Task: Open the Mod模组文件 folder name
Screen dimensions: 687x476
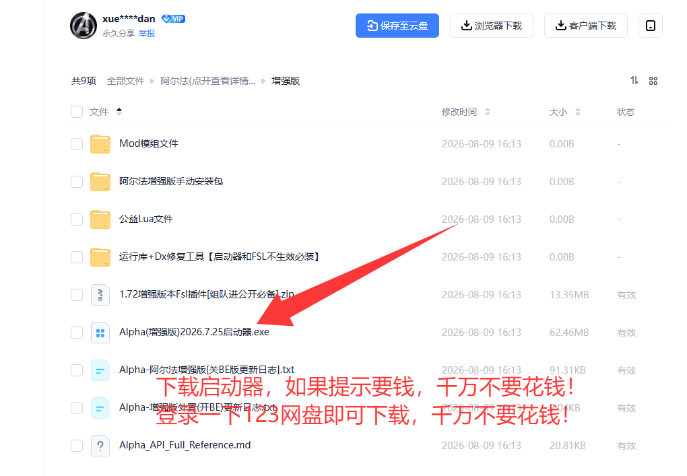Action: (x=149, y=143)
